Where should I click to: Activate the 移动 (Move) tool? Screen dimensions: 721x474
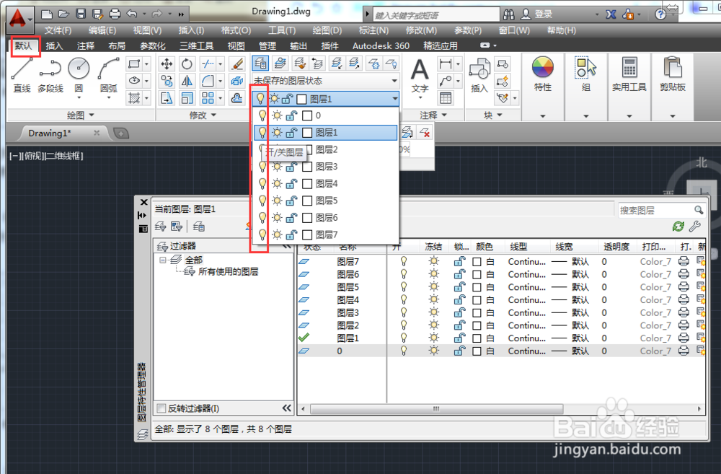pyautogui.click(x=167, y=63)
